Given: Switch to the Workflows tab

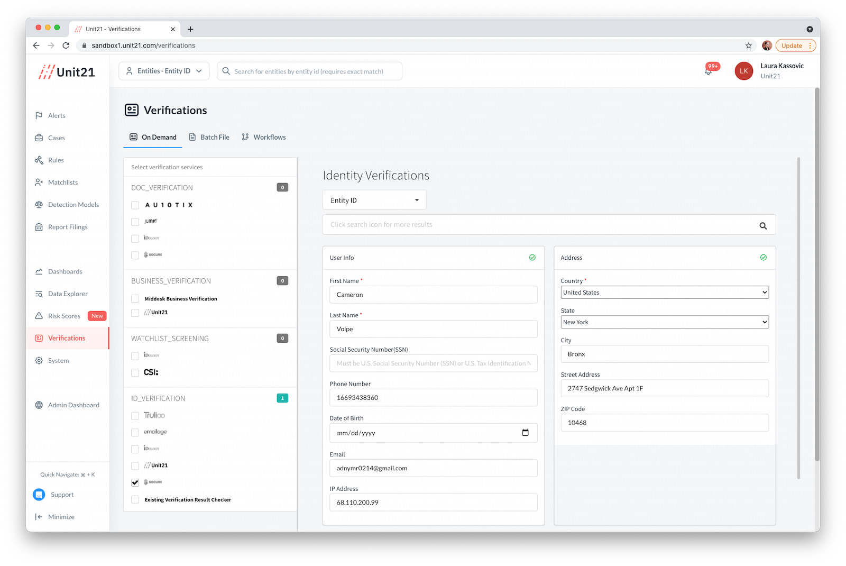Looking at the screenshot, I should point(264,137).
